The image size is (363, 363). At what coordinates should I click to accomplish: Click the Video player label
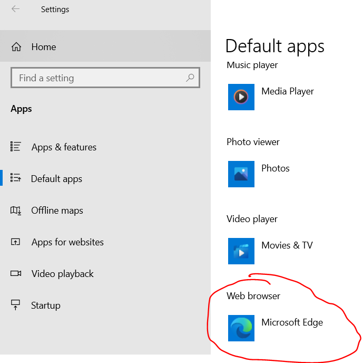[252, 219]
